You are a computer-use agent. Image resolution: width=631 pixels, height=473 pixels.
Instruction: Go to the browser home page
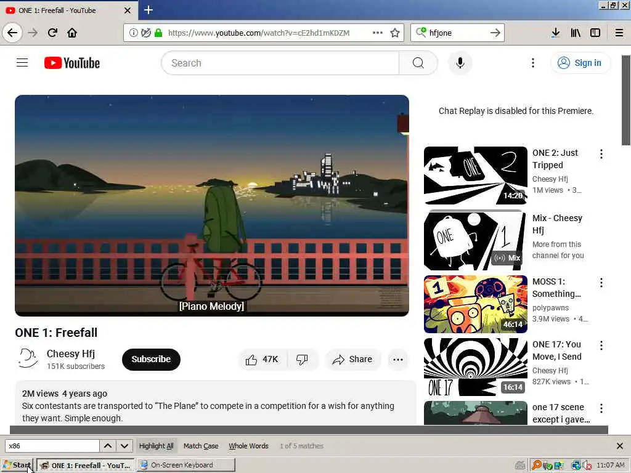[72, 33]
